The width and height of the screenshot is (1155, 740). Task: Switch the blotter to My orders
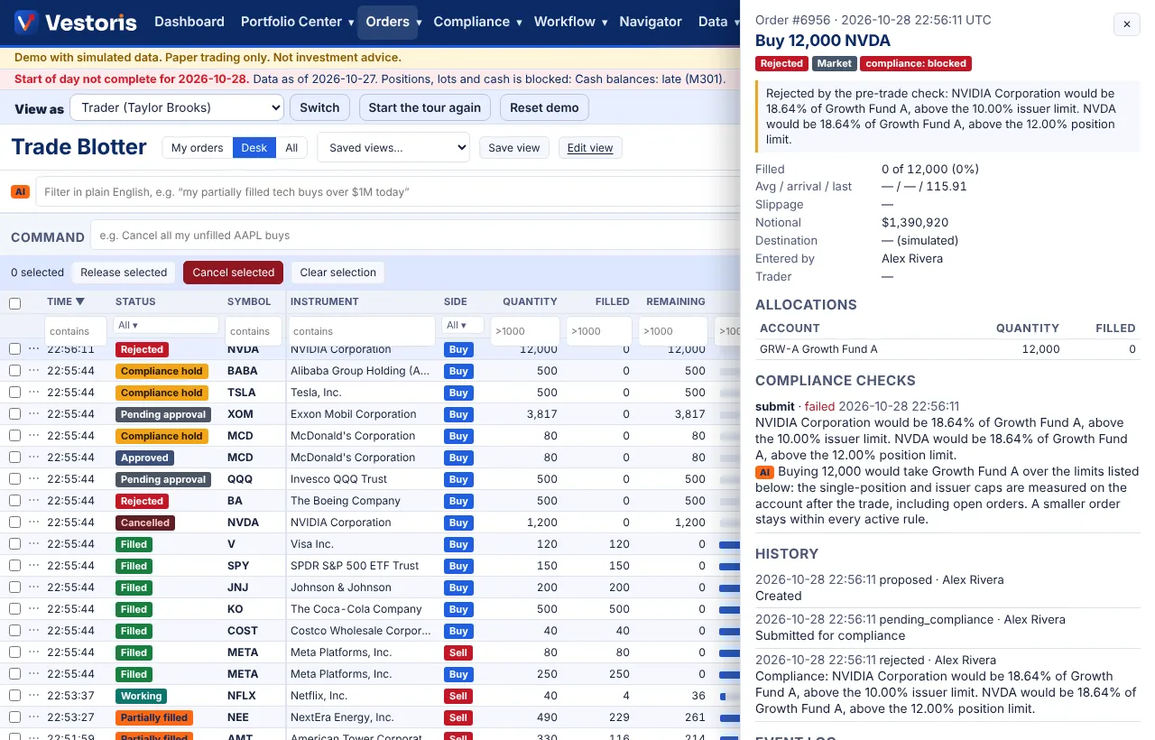click(x=198, y=148)
